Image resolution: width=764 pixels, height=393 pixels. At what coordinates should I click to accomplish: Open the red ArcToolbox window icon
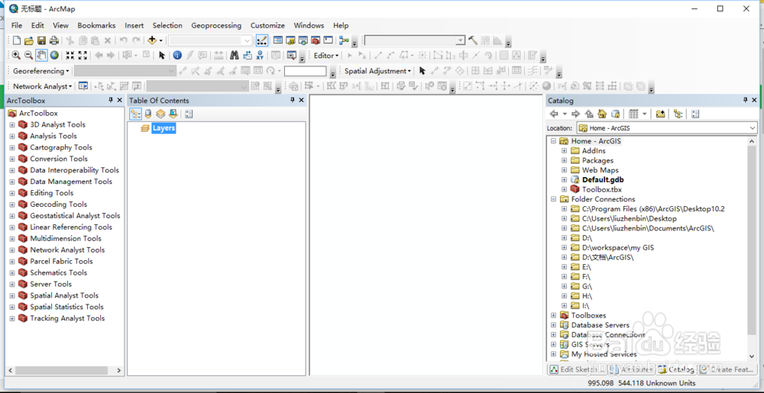click(x=316, y=40)
